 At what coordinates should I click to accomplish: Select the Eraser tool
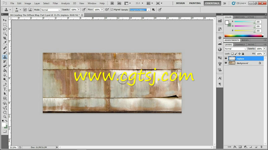point(5,66)
